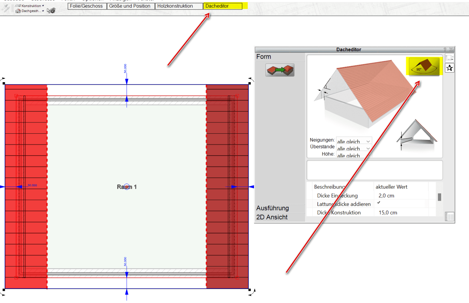Click the display mode icon top-right of Dacheditor
The height and width of the screenshot is (303, 469).
point(449,58)
